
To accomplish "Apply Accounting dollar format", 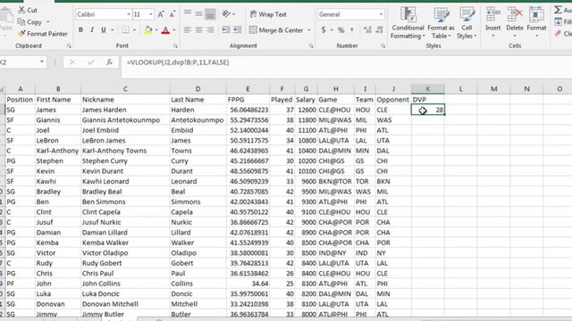I will [324, 29].
